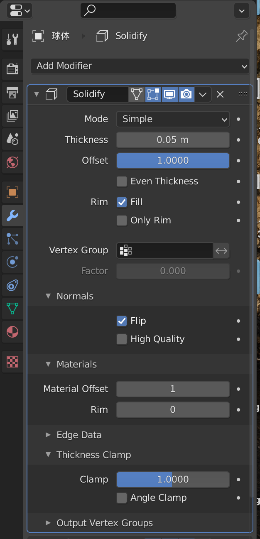Open the Add Modifier menu

(140, 66)
